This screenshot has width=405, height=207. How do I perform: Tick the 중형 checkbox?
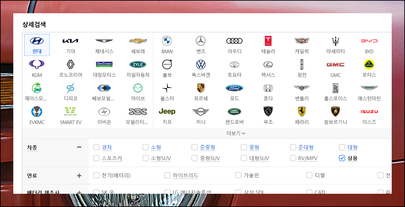point(244,147)
